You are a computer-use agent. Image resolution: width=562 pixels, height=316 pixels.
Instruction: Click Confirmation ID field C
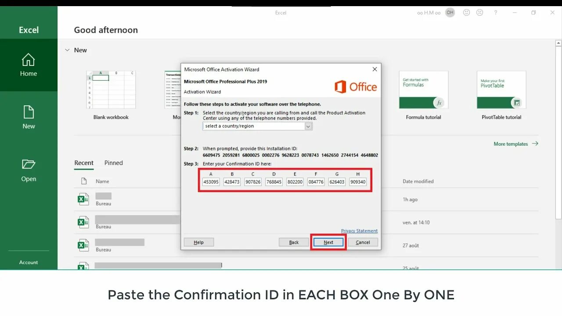click(253, 182)
